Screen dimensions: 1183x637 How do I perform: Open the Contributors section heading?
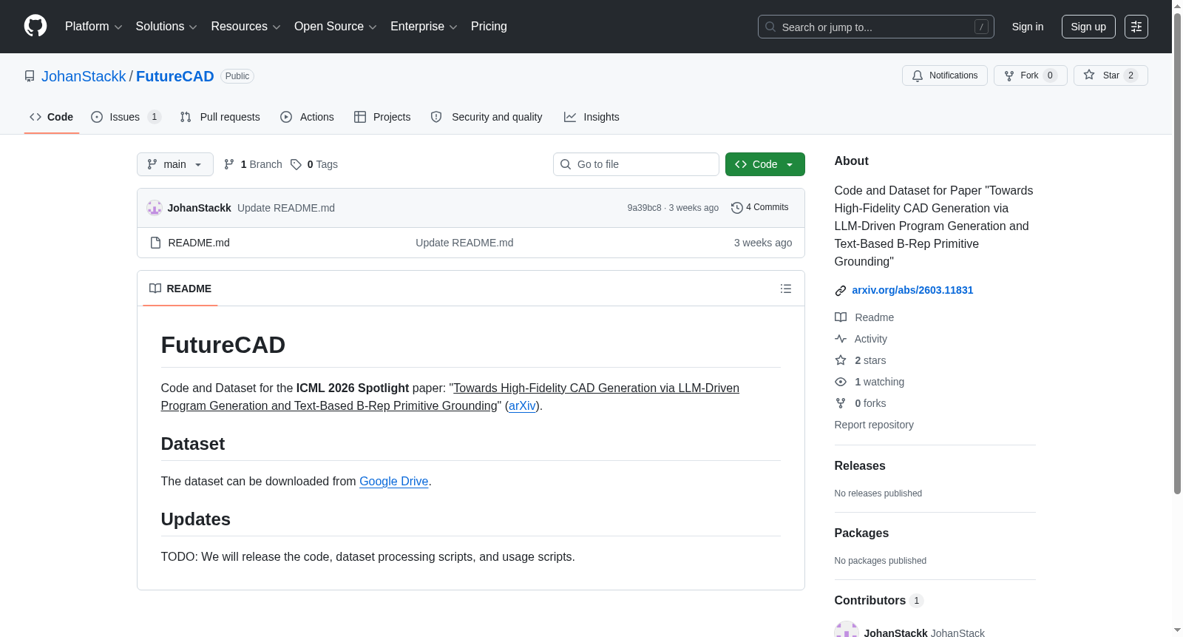879,600
